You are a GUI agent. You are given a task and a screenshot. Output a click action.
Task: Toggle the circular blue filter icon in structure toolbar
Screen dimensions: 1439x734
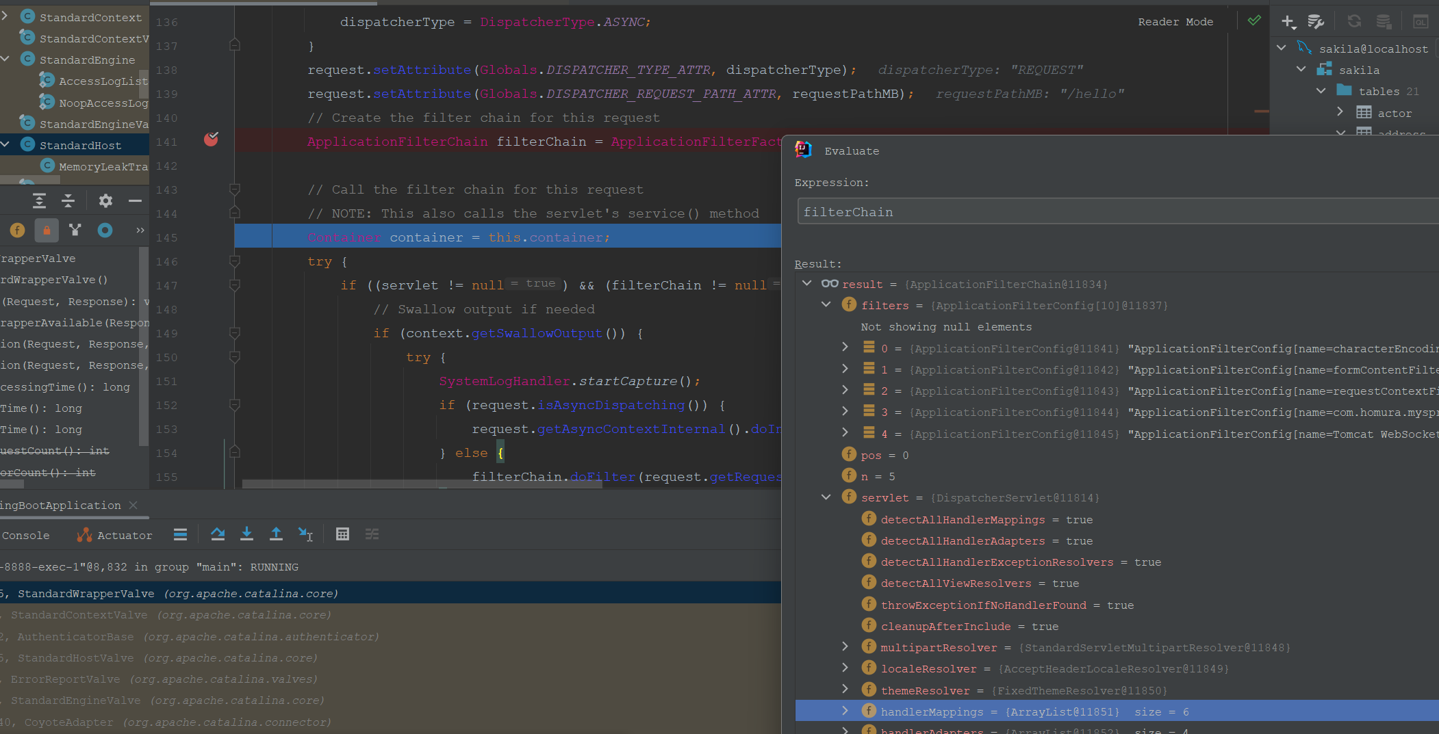(105, 230)
